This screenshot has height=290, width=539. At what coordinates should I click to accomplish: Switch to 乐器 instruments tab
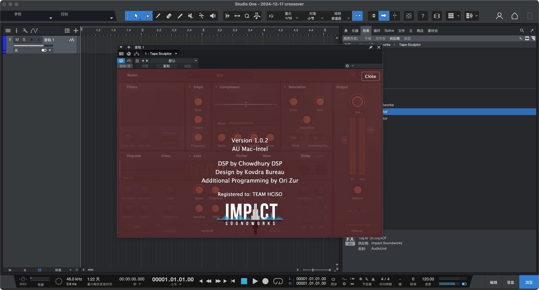[355, 31]
